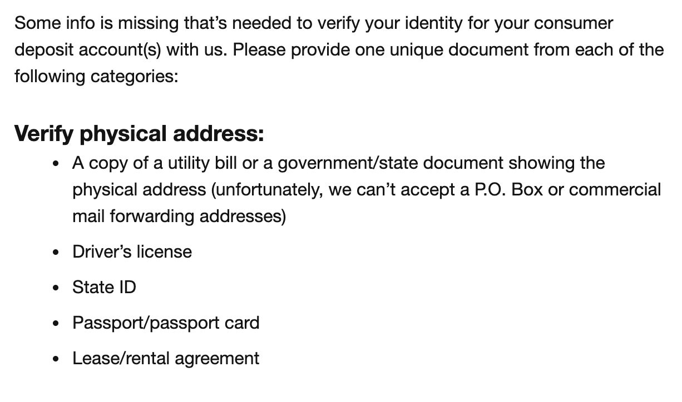682x402 pixels.
Task: Click the words 'mail forwarding addresses)'
Action: (x=179, y=216)
